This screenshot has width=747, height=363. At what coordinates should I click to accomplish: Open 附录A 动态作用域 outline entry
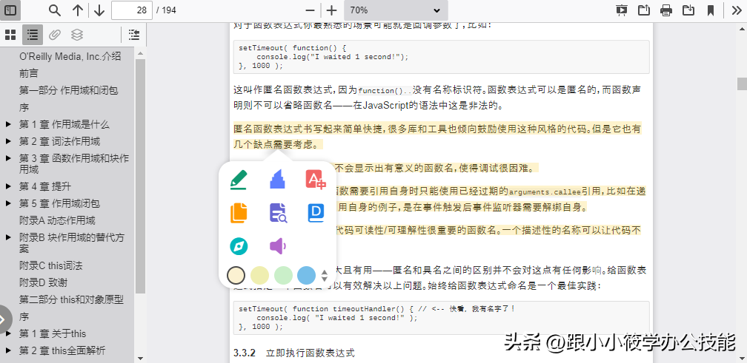click(57, 220)
